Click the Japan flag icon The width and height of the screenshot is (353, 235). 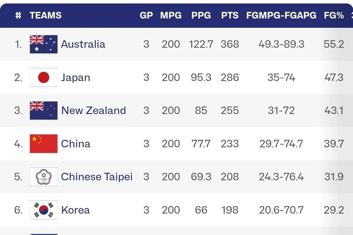[x=43, y=77]
